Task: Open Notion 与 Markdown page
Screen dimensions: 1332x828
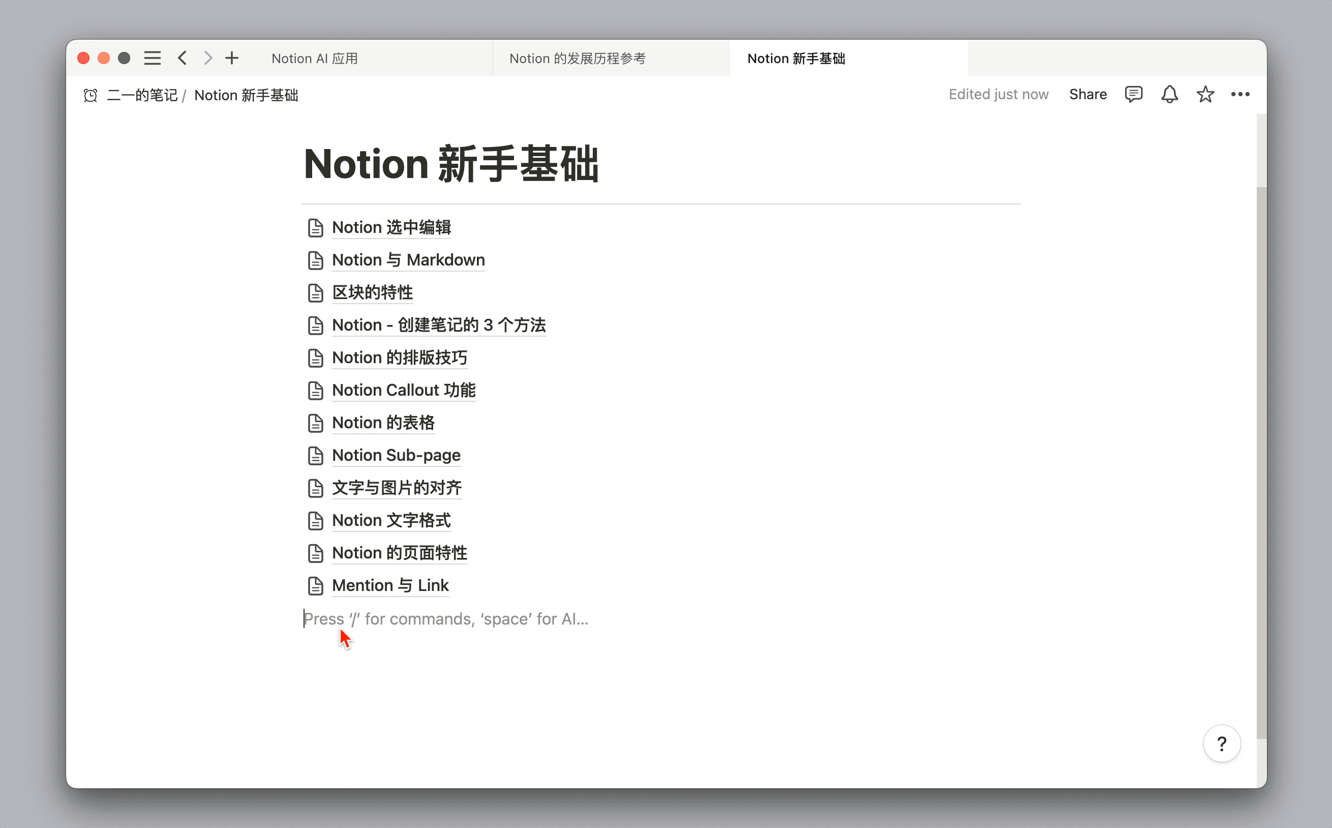Action: pyautogui.click(x=408, y=260)
